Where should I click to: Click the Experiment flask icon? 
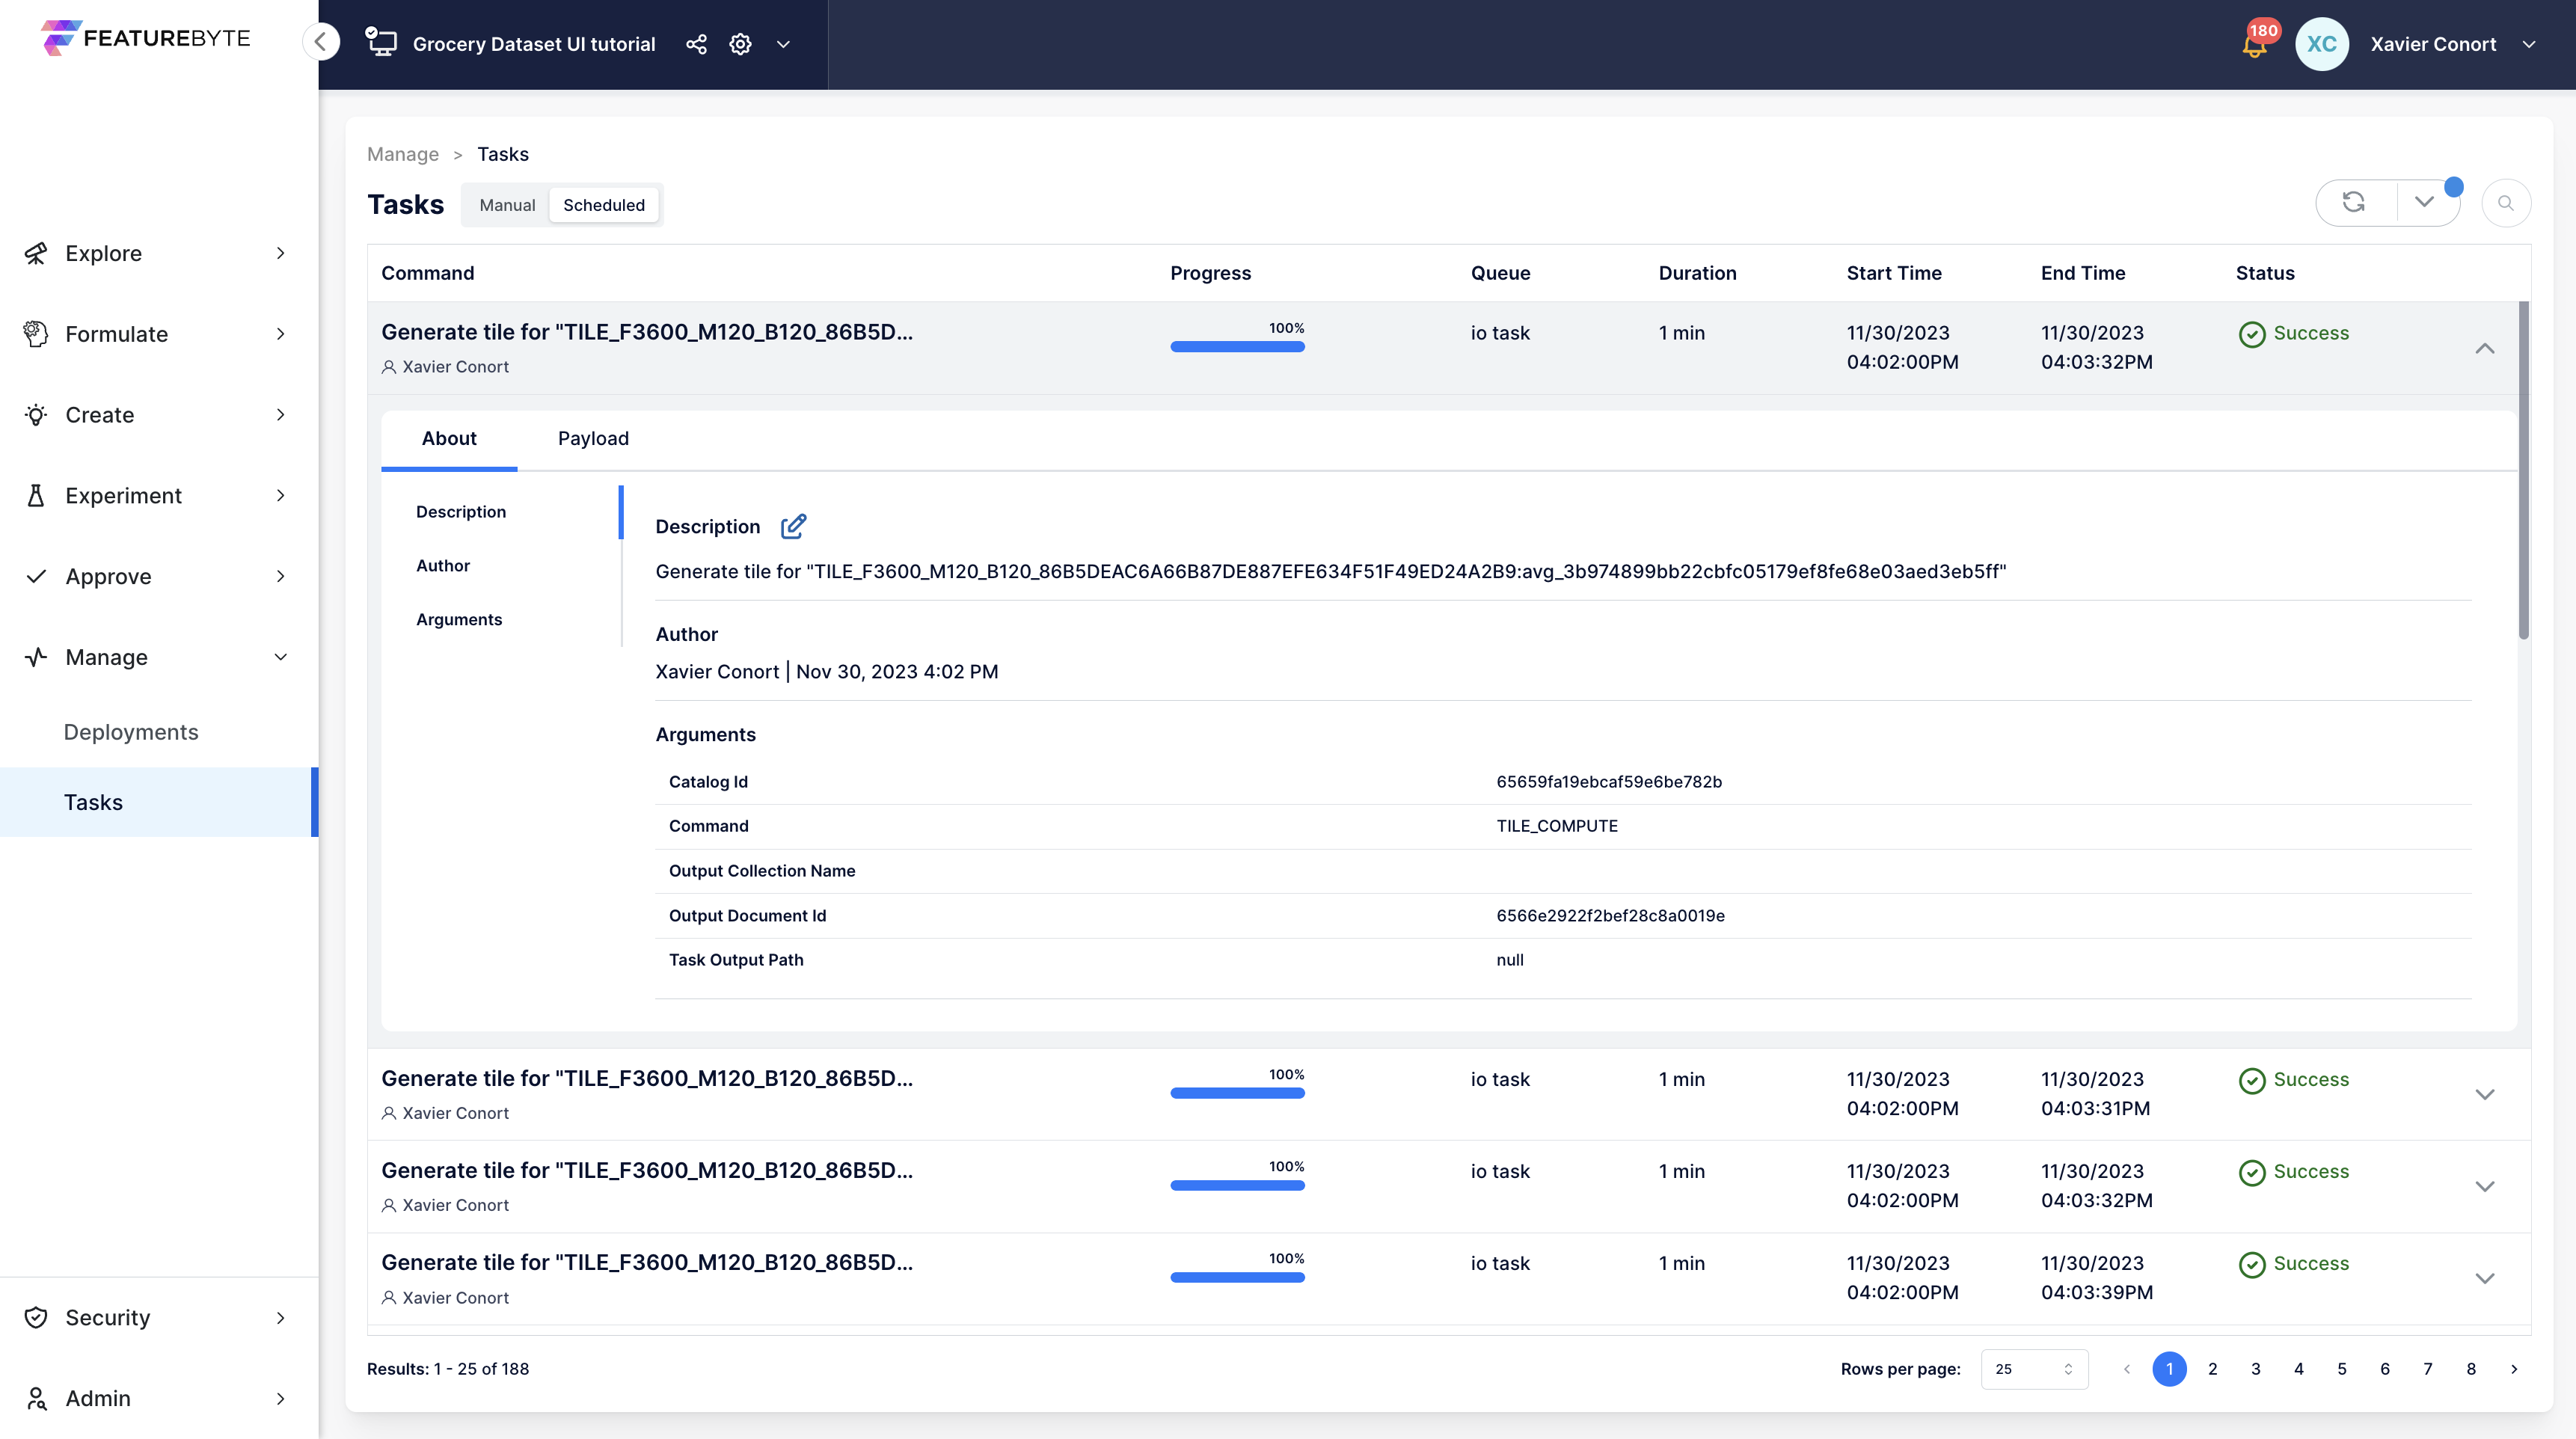(36, 495)
